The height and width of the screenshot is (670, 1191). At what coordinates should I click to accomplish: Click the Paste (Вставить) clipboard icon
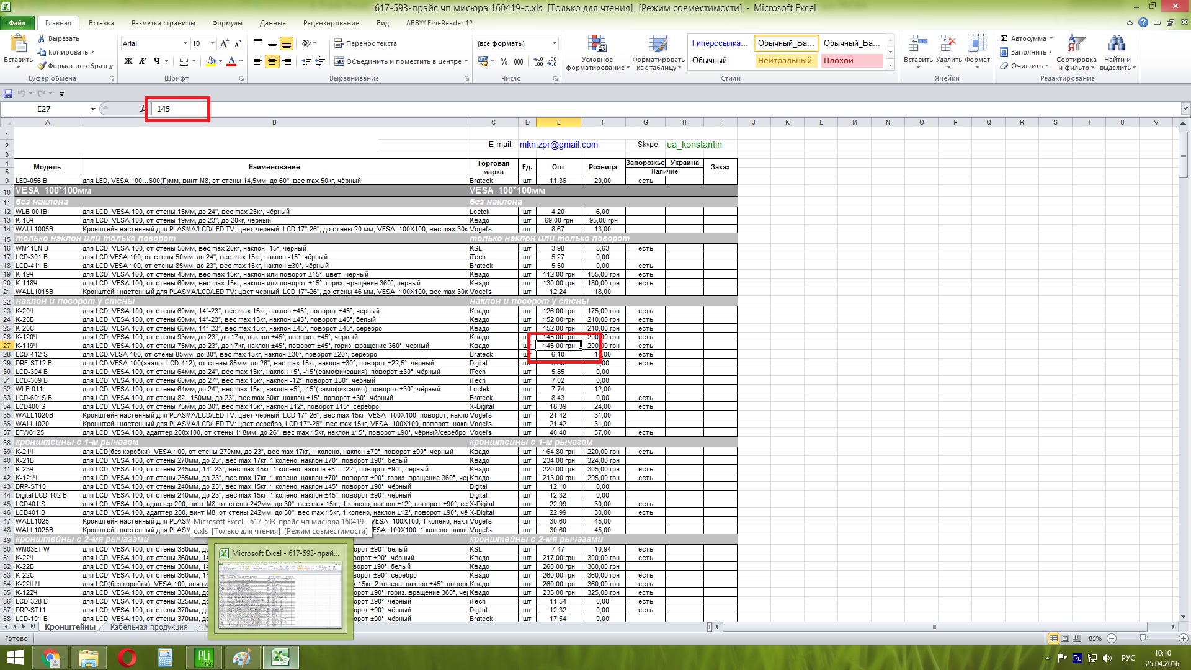click(x=18, y=45)
